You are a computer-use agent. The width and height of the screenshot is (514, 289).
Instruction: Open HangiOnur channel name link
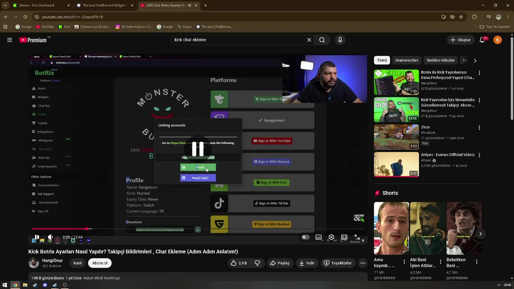tap(53, 261)
